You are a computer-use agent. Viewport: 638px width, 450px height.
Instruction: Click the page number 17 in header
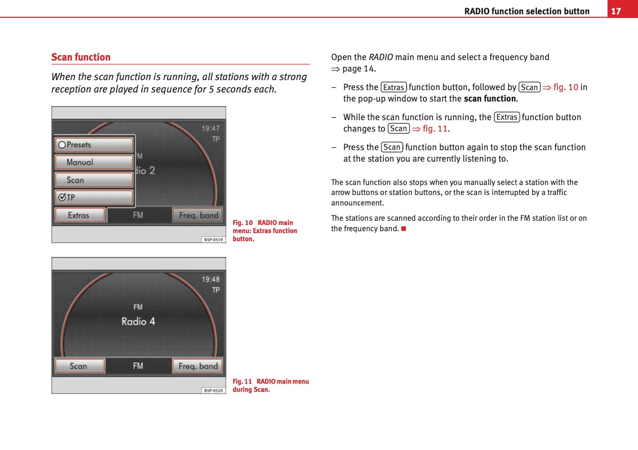point(616,11)
